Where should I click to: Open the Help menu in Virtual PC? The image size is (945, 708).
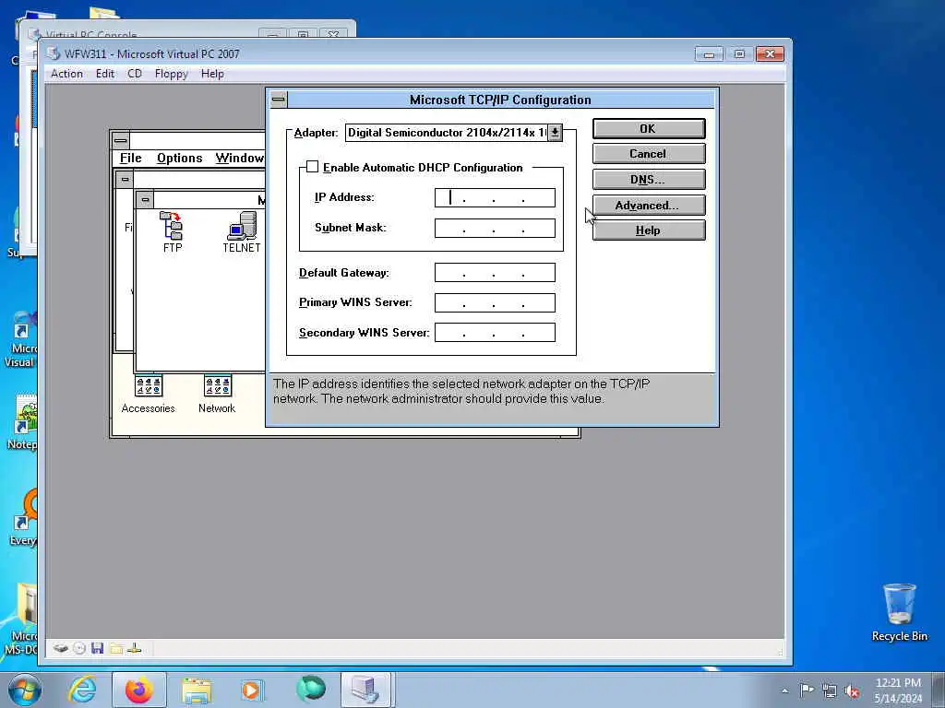(x=212, y=74)
